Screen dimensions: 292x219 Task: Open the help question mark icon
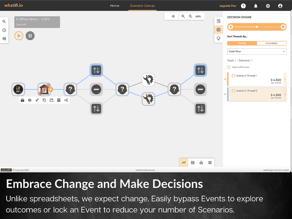coord(243,6)
